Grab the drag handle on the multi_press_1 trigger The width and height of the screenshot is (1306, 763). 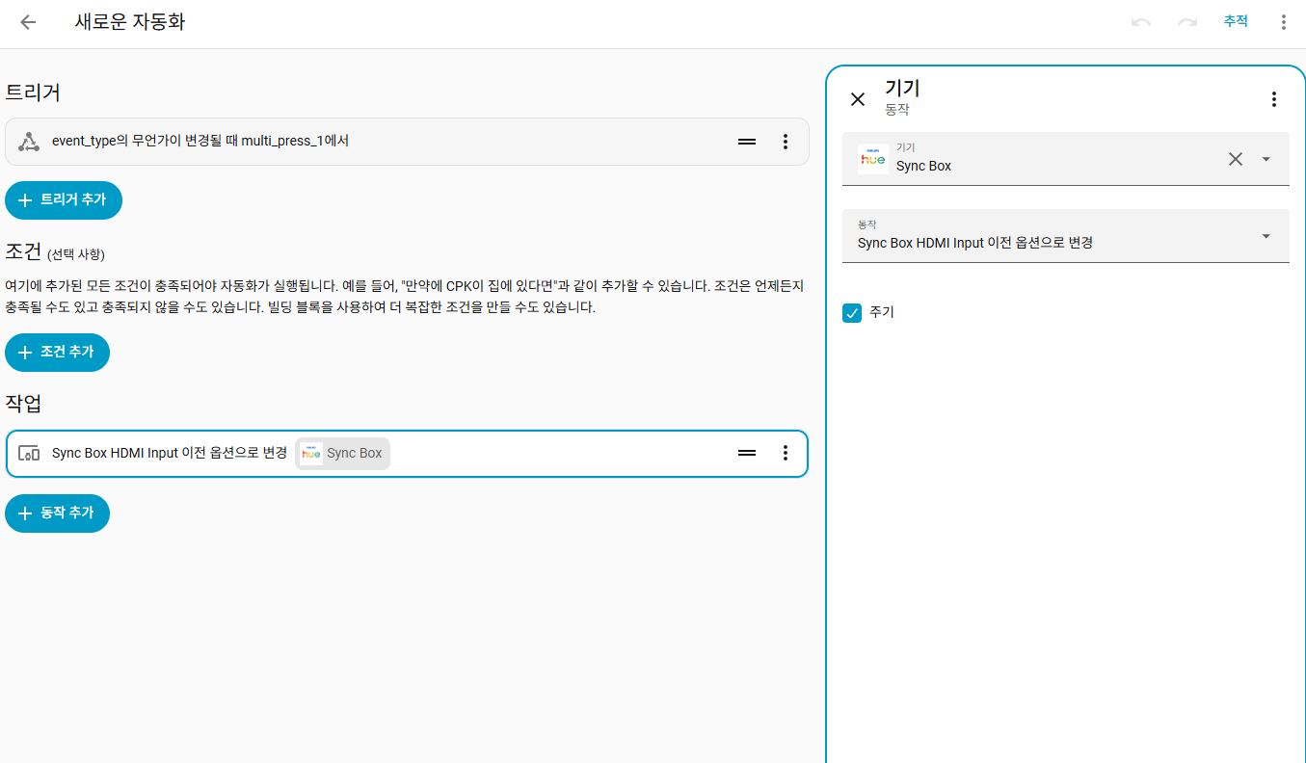[747, 142]
